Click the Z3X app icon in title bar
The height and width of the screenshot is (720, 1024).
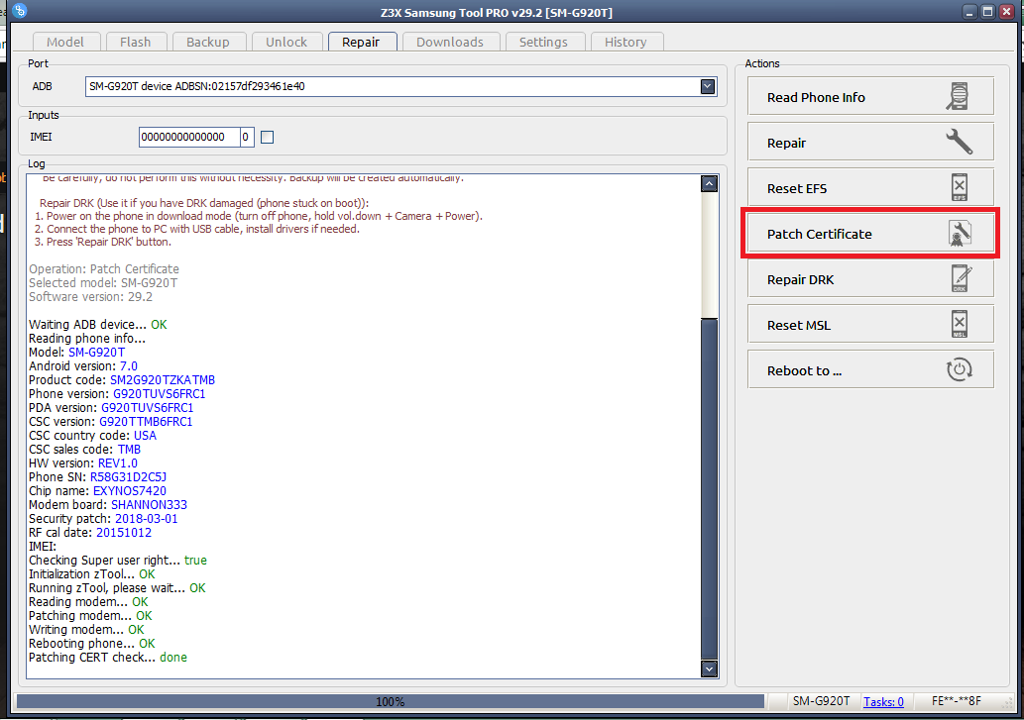19,10
